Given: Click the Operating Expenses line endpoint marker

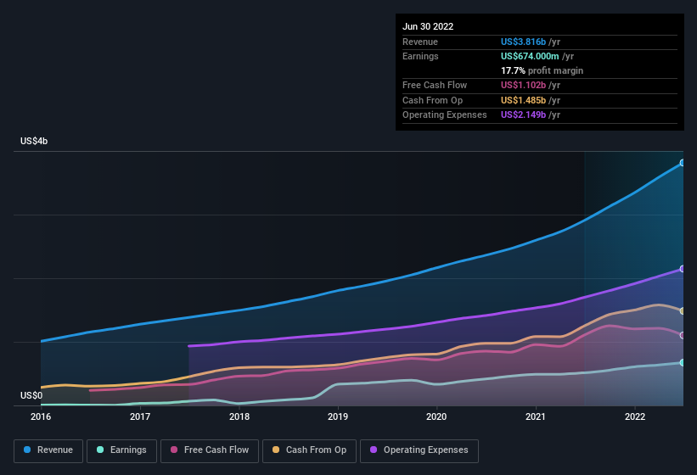Looking at the screenshot, I should [683, 269].
